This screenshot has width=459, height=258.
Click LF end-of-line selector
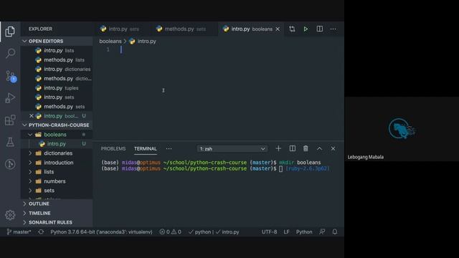click(x=286, y=232)
